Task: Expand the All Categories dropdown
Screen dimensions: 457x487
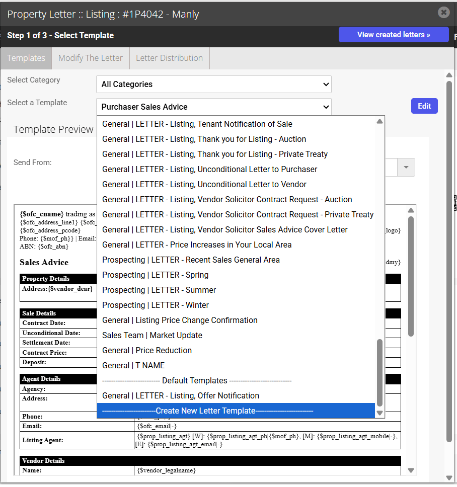Action: pos(214,84)
